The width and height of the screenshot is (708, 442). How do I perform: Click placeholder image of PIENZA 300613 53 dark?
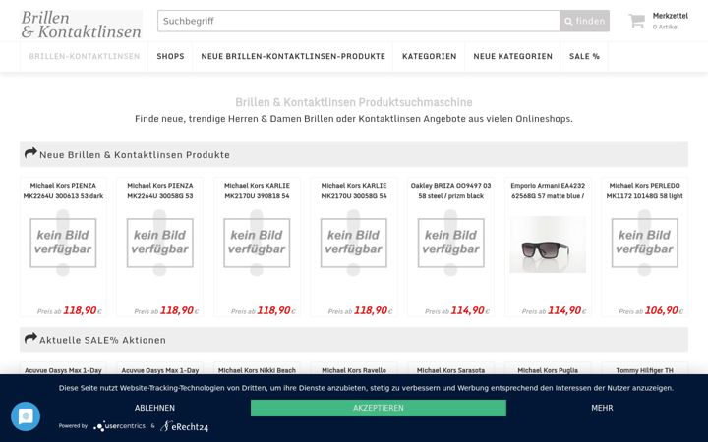[63, 244]
